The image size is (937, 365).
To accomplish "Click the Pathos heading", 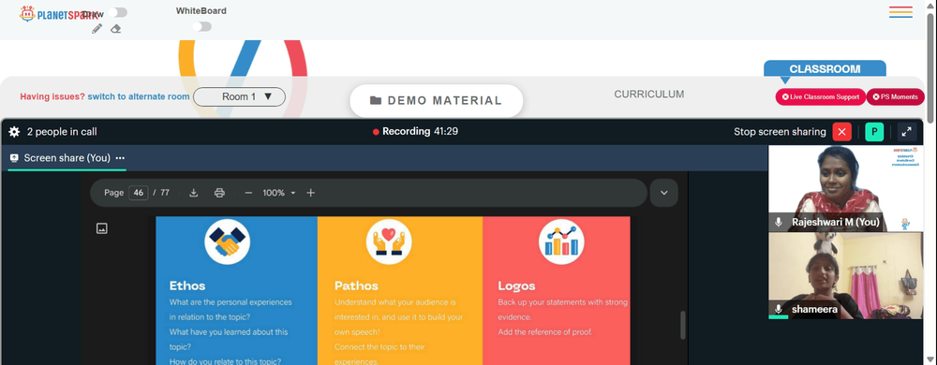I will 356,285.
